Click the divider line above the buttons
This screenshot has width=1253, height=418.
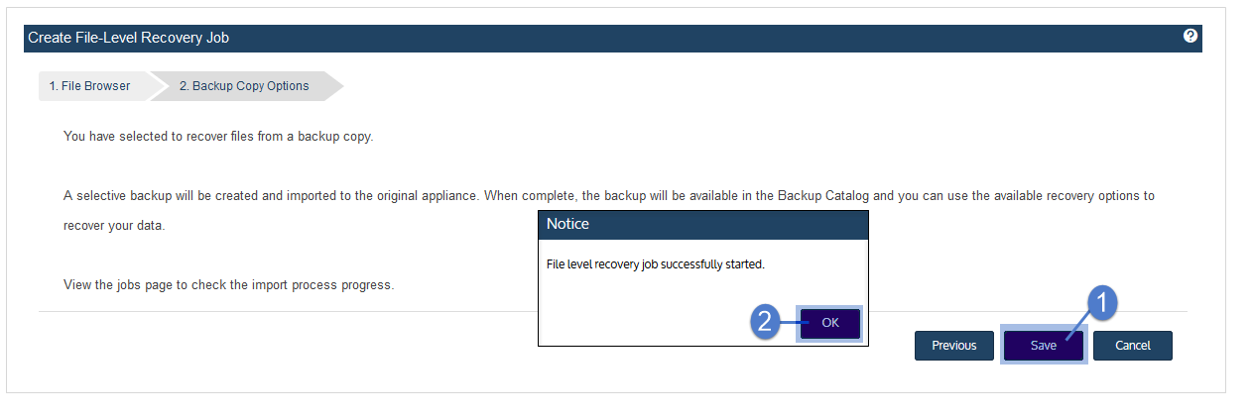[x=612, y=312]
